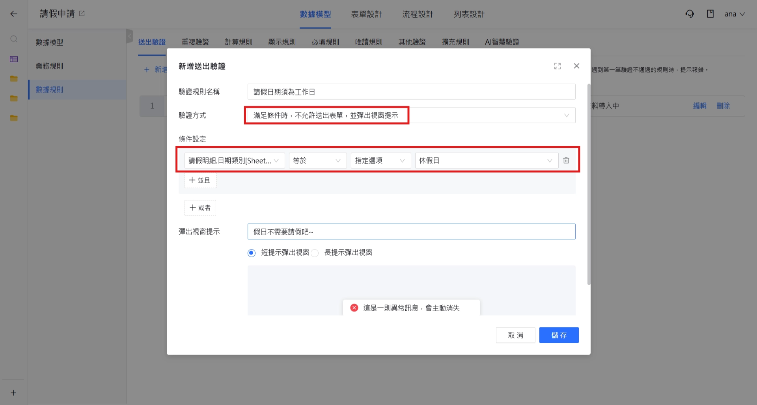757x405 pixels.
Task: Select the 顯示規則 tab
Action: click(x=282, y=42)
